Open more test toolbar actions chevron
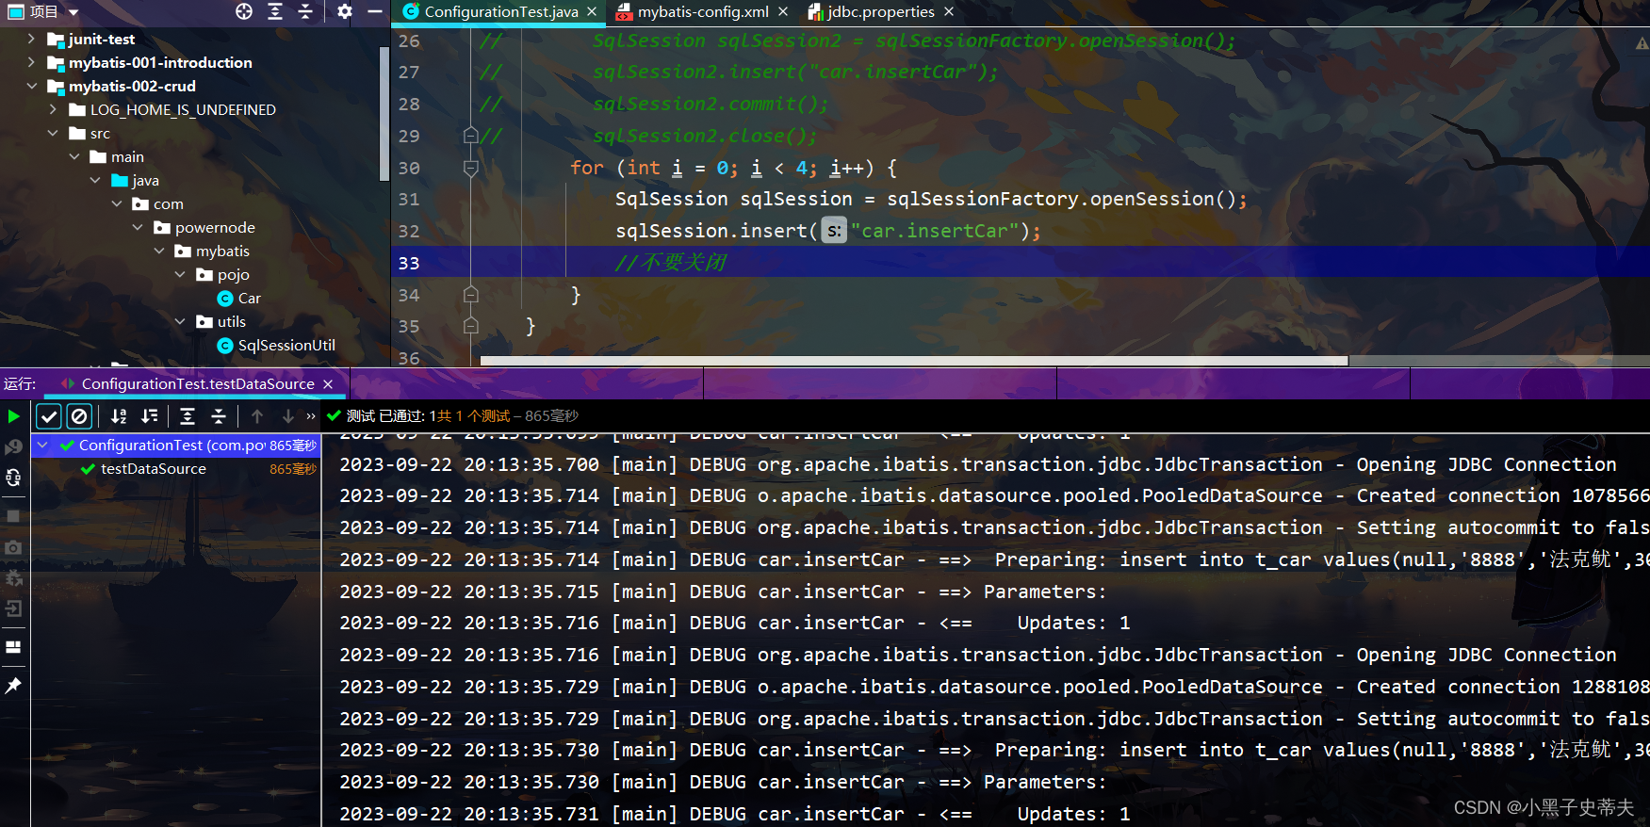Viewport: 1650px width, 827px height. tap(311, 415)
